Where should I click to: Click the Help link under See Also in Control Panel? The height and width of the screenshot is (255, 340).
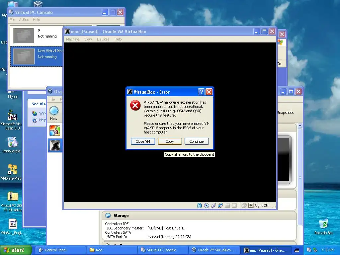[x=42, y=120]
